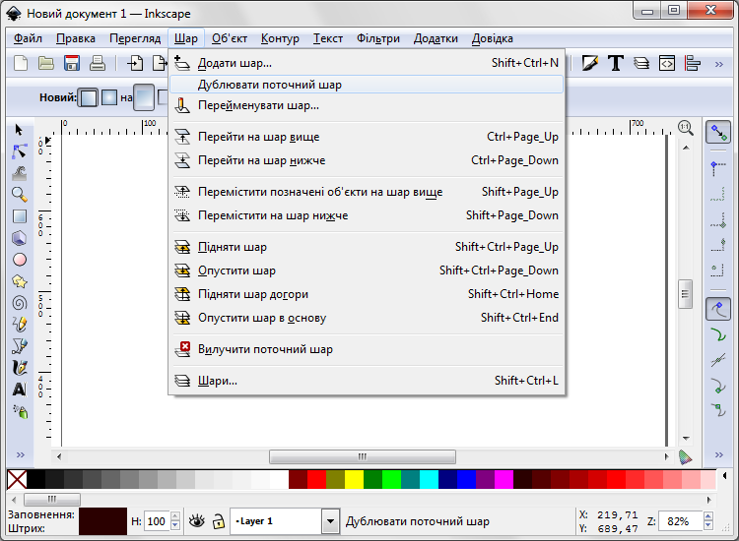This screenshot has height=541, width=739.
Task: Click zoom 1:1 icon near ruler
Action: pos(686,128)
